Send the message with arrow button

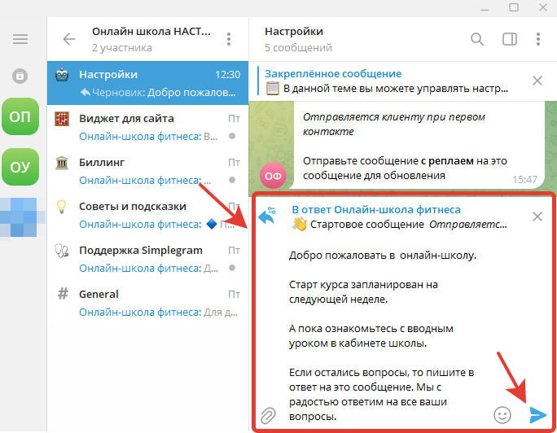pos(537,415)
